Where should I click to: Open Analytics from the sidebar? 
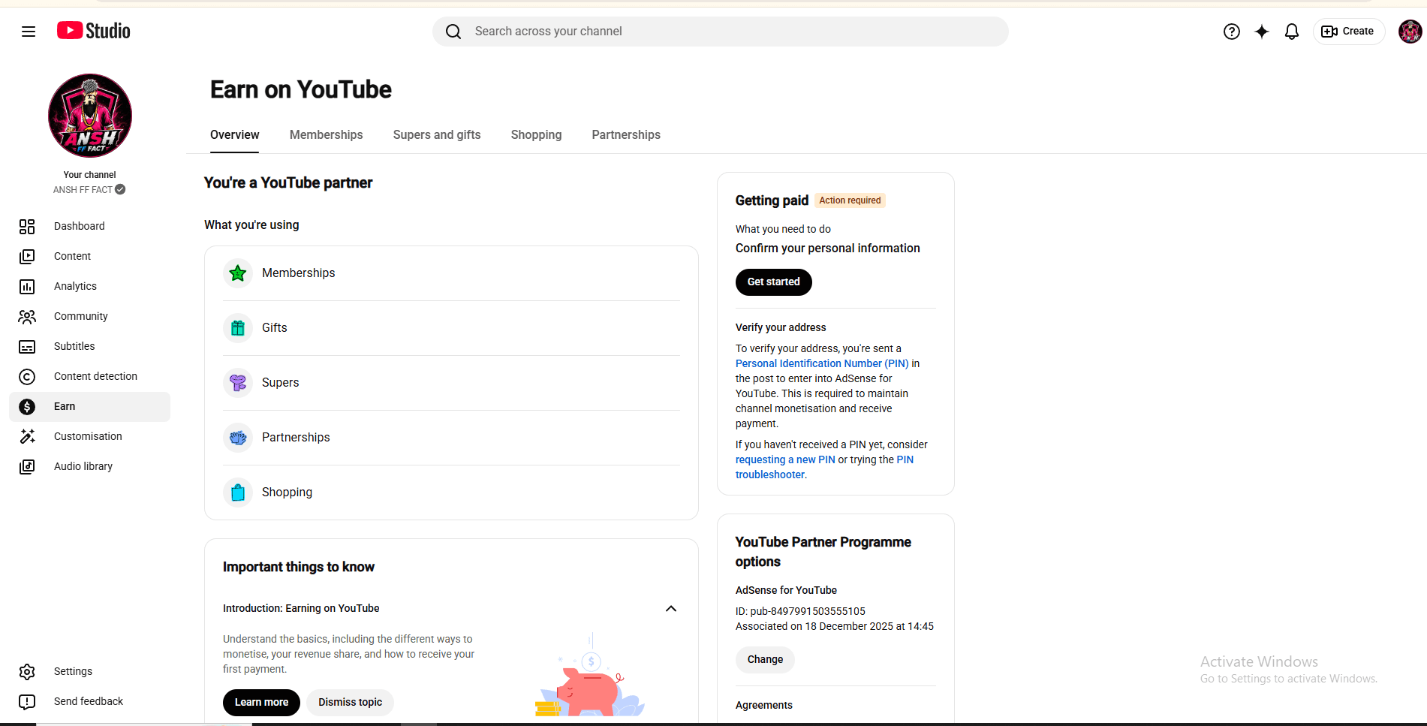(x=89, y=286)
